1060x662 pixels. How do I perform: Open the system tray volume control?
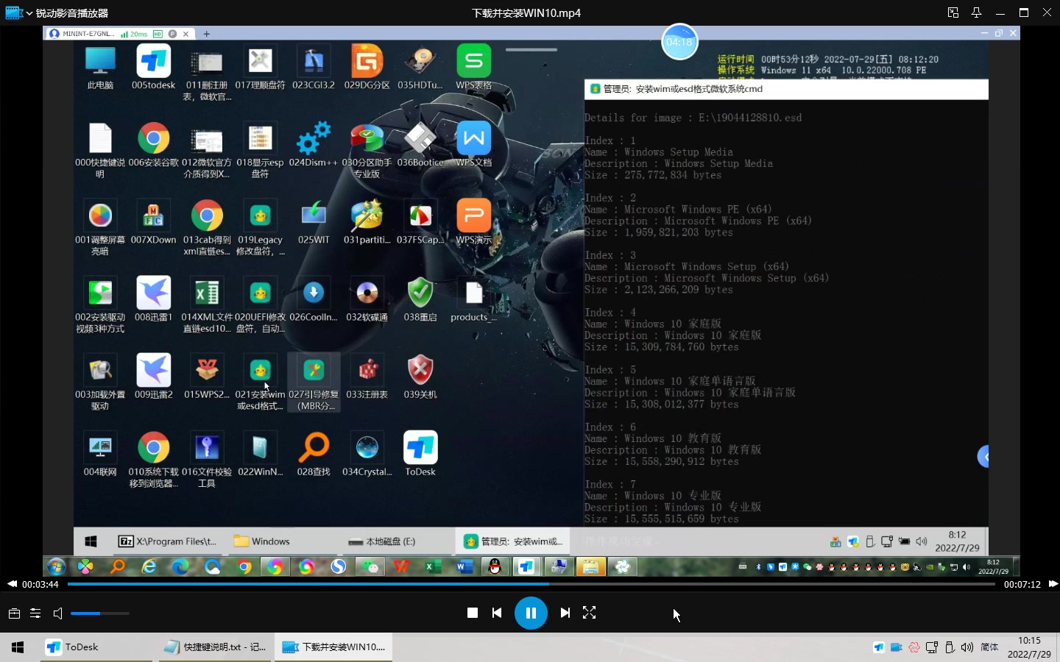point(967,647)
